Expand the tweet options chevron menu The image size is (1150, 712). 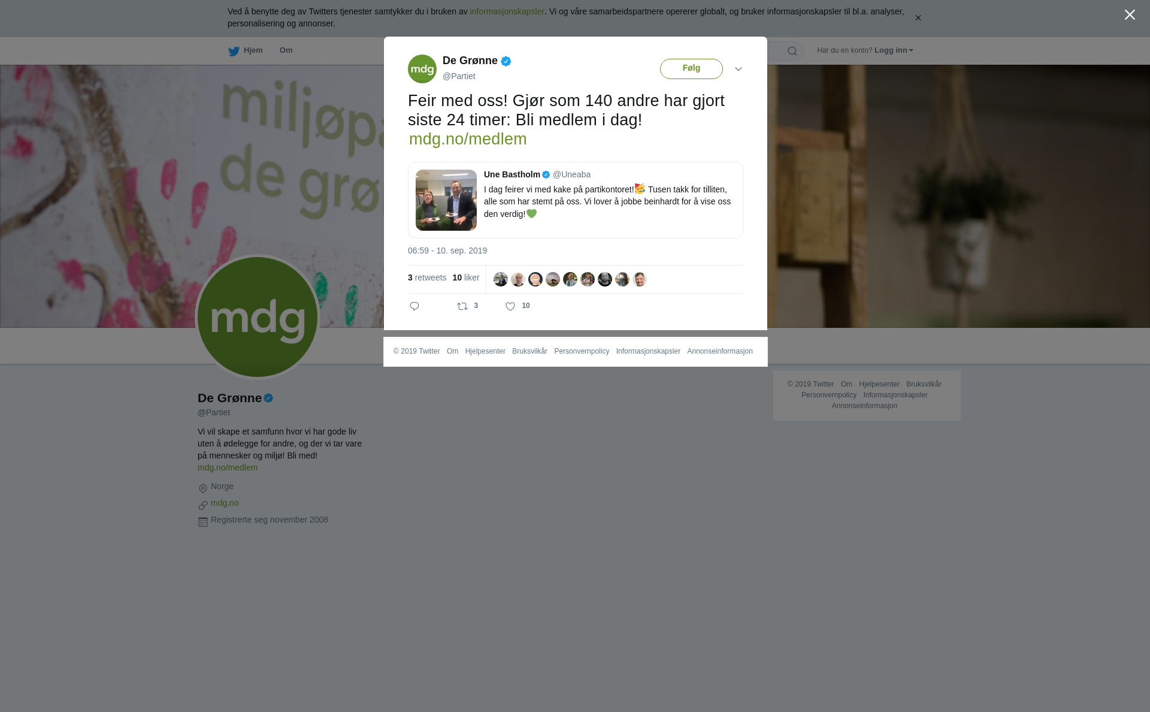[x=739, y=69]
